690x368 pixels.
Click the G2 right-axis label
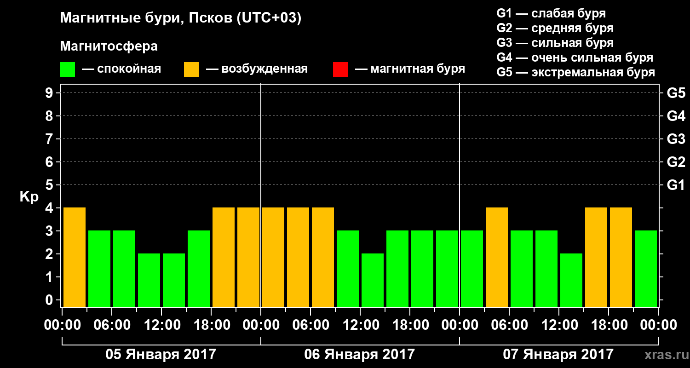pos(676,162)
